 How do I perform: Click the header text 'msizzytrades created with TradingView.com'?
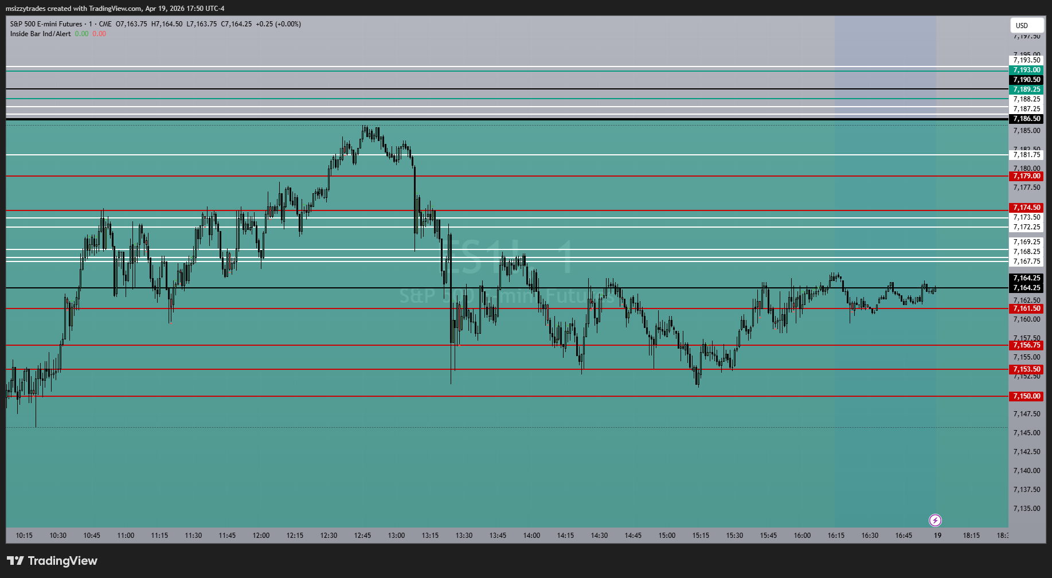[x=74, y=9]
